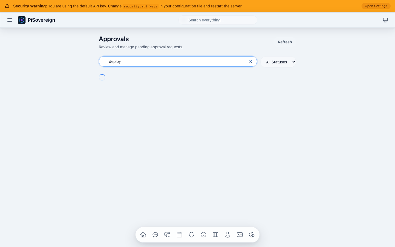395x247 pixels.
Task: Open the All Statuses dropdown
Action: (278, 62)
